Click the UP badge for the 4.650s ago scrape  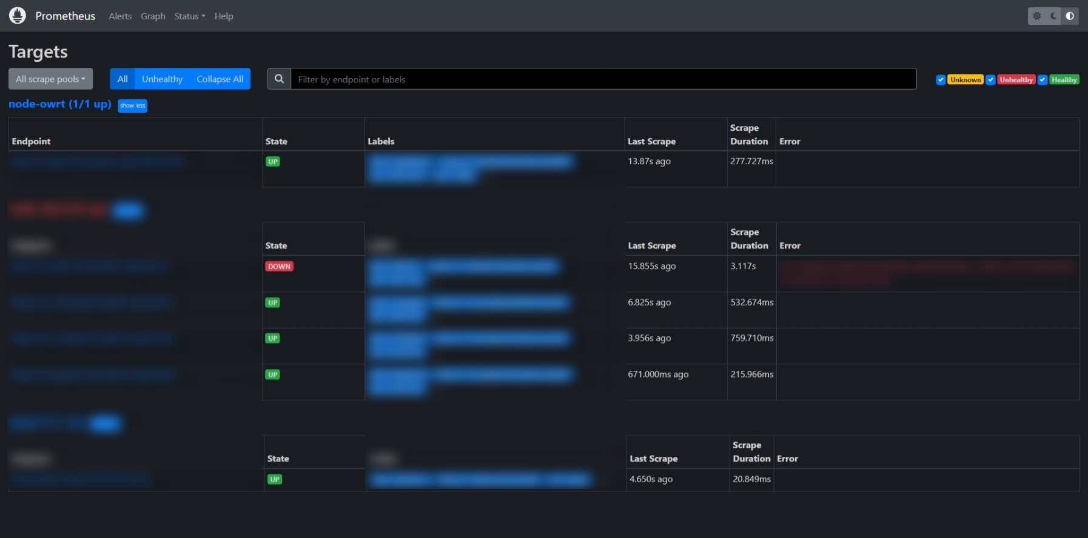[275, 479]
